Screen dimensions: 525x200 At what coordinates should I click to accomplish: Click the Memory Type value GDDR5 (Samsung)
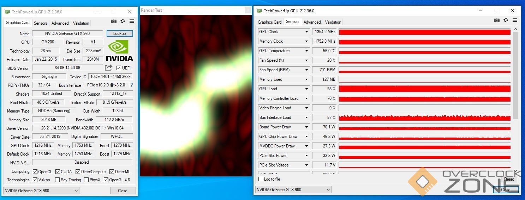[x=54, y=111]
